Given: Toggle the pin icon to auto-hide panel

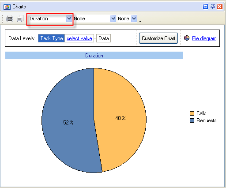Looking at the screenshot, I should (x=212, y=7).
